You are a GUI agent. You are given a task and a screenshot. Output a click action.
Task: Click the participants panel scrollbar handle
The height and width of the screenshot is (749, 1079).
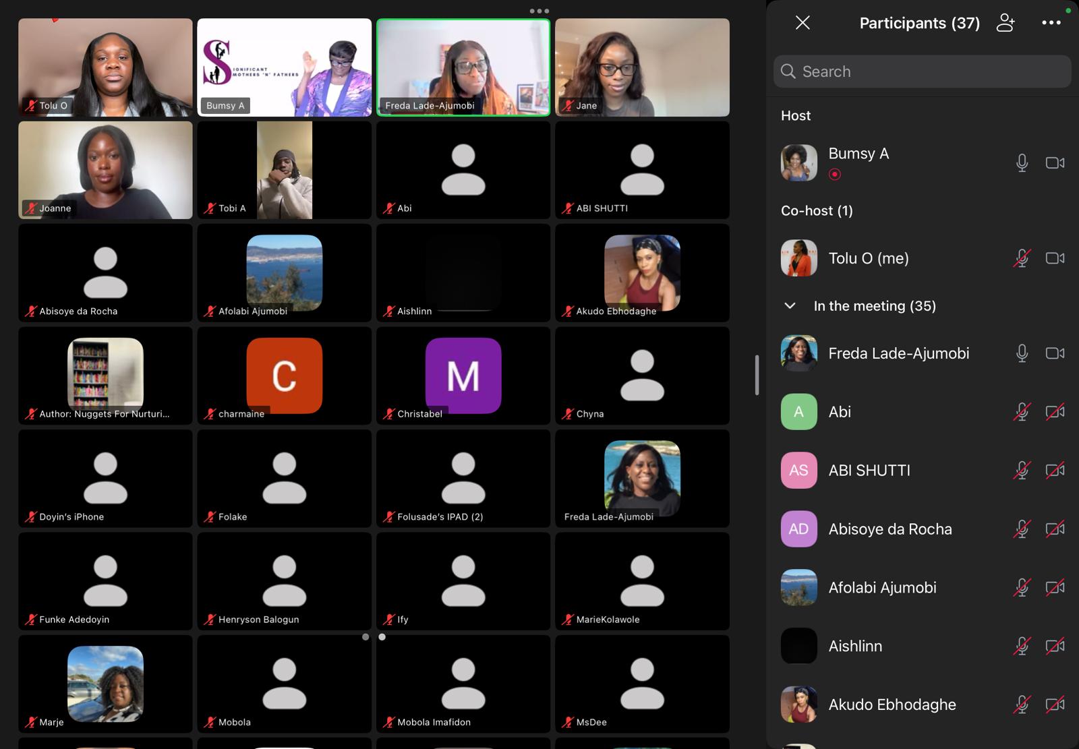(x=757, y=375)
